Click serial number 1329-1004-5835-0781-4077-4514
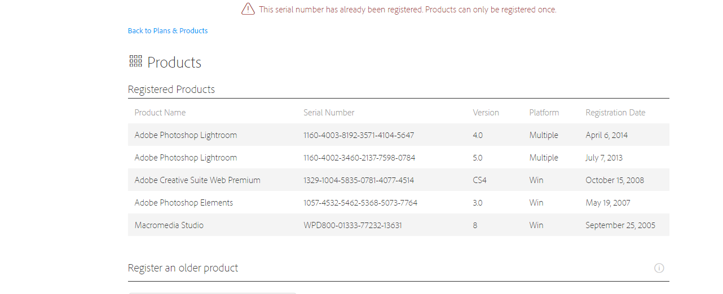This screenshot has width=723, height=294. coord(359,180)
